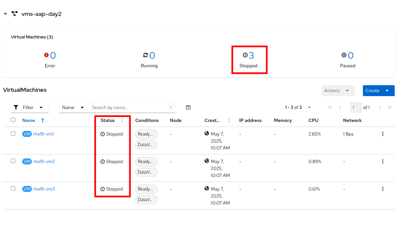This screenshot has width=402, height=231.
Task: Open the rhel9-vm3 virtual machine link
Action: pyautogui.click(x=44, y=189)
